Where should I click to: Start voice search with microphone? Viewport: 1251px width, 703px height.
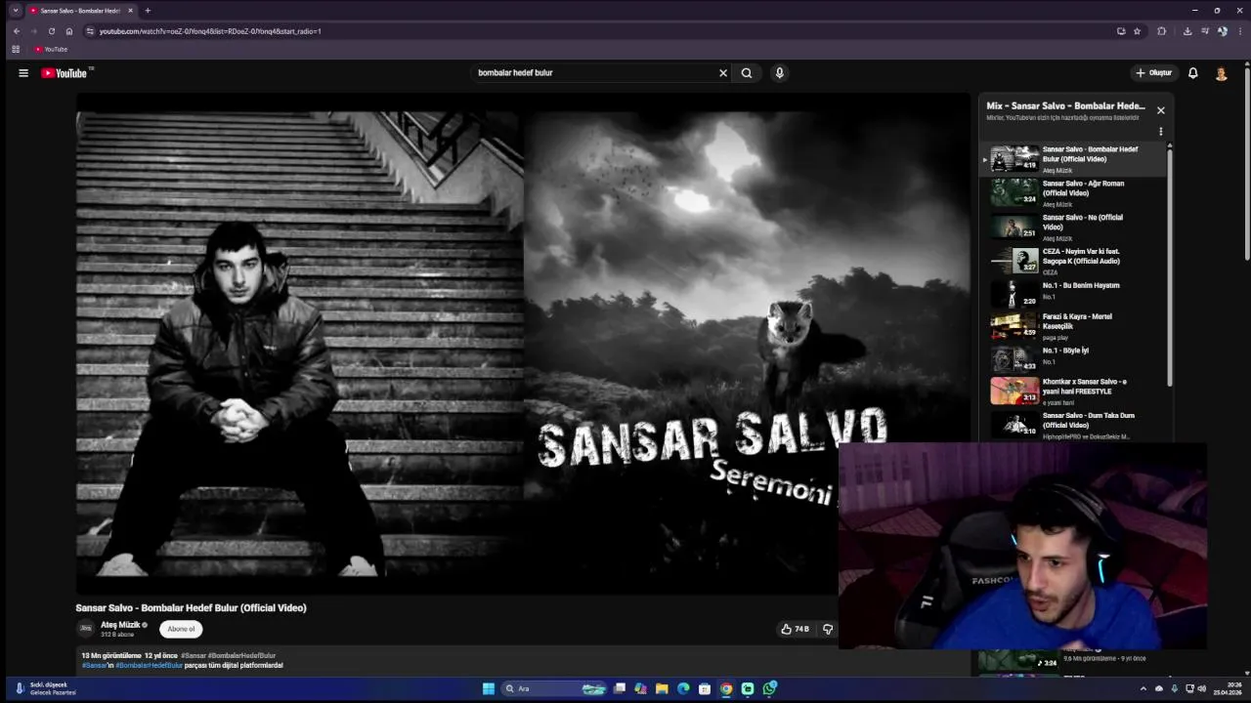(x=779, y=72)
